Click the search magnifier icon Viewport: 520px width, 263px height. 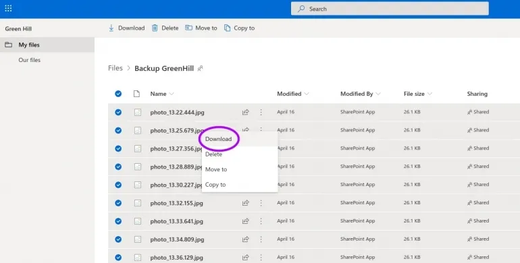[301, 9]
